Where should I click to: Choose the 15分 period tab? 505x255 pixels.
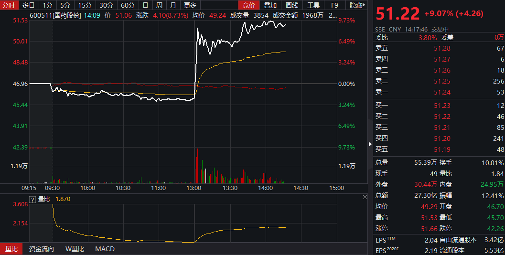(85, 5)
